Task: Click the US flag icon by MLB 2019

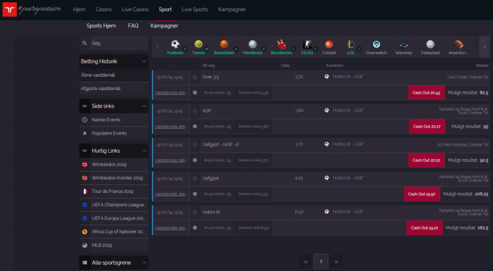Action: tap(85, 245)
